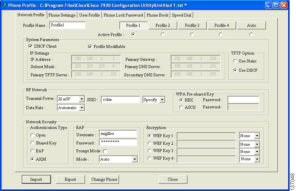Select the Network Profile tab
296x191 pixels.
(31, 15)
